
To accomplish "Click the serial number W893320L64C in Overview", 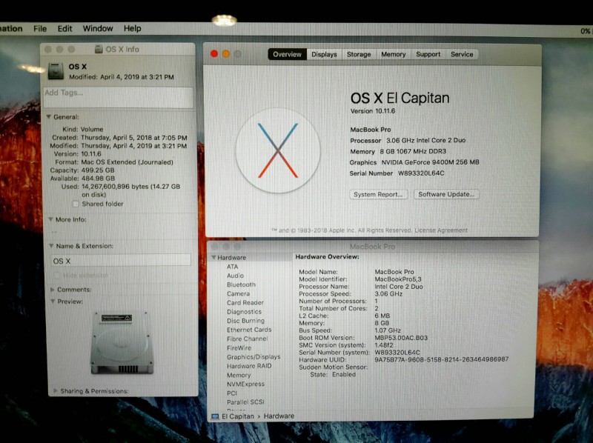I will coord(421,173).
